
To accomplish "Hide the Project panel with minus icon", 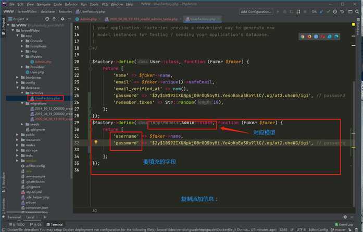I will (69, 19).
